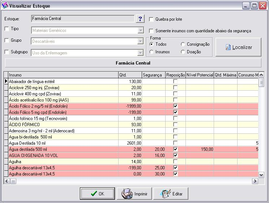Check Quebra por lote option
This screenshot has width=269, height=203.
tap(151, 19)
